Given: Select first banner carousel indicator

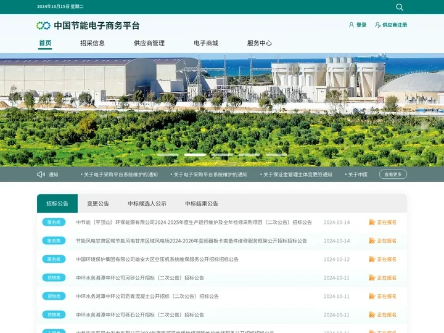Looking at the screenshot, I should tap(168, 155).
